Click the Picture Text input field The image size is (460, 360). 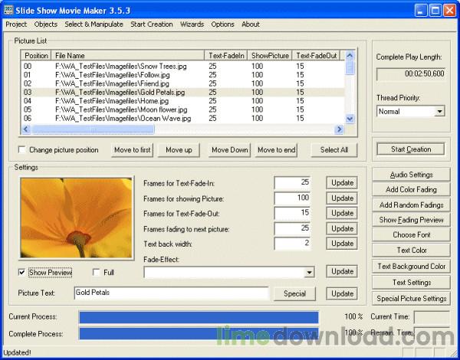171,293
